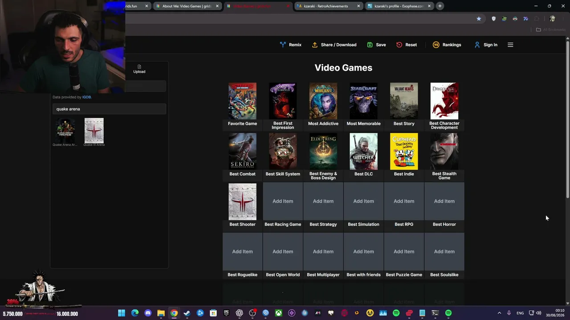
Task: Follow the IGDB link
Action: pyautogui.click(x=86, y=97)
